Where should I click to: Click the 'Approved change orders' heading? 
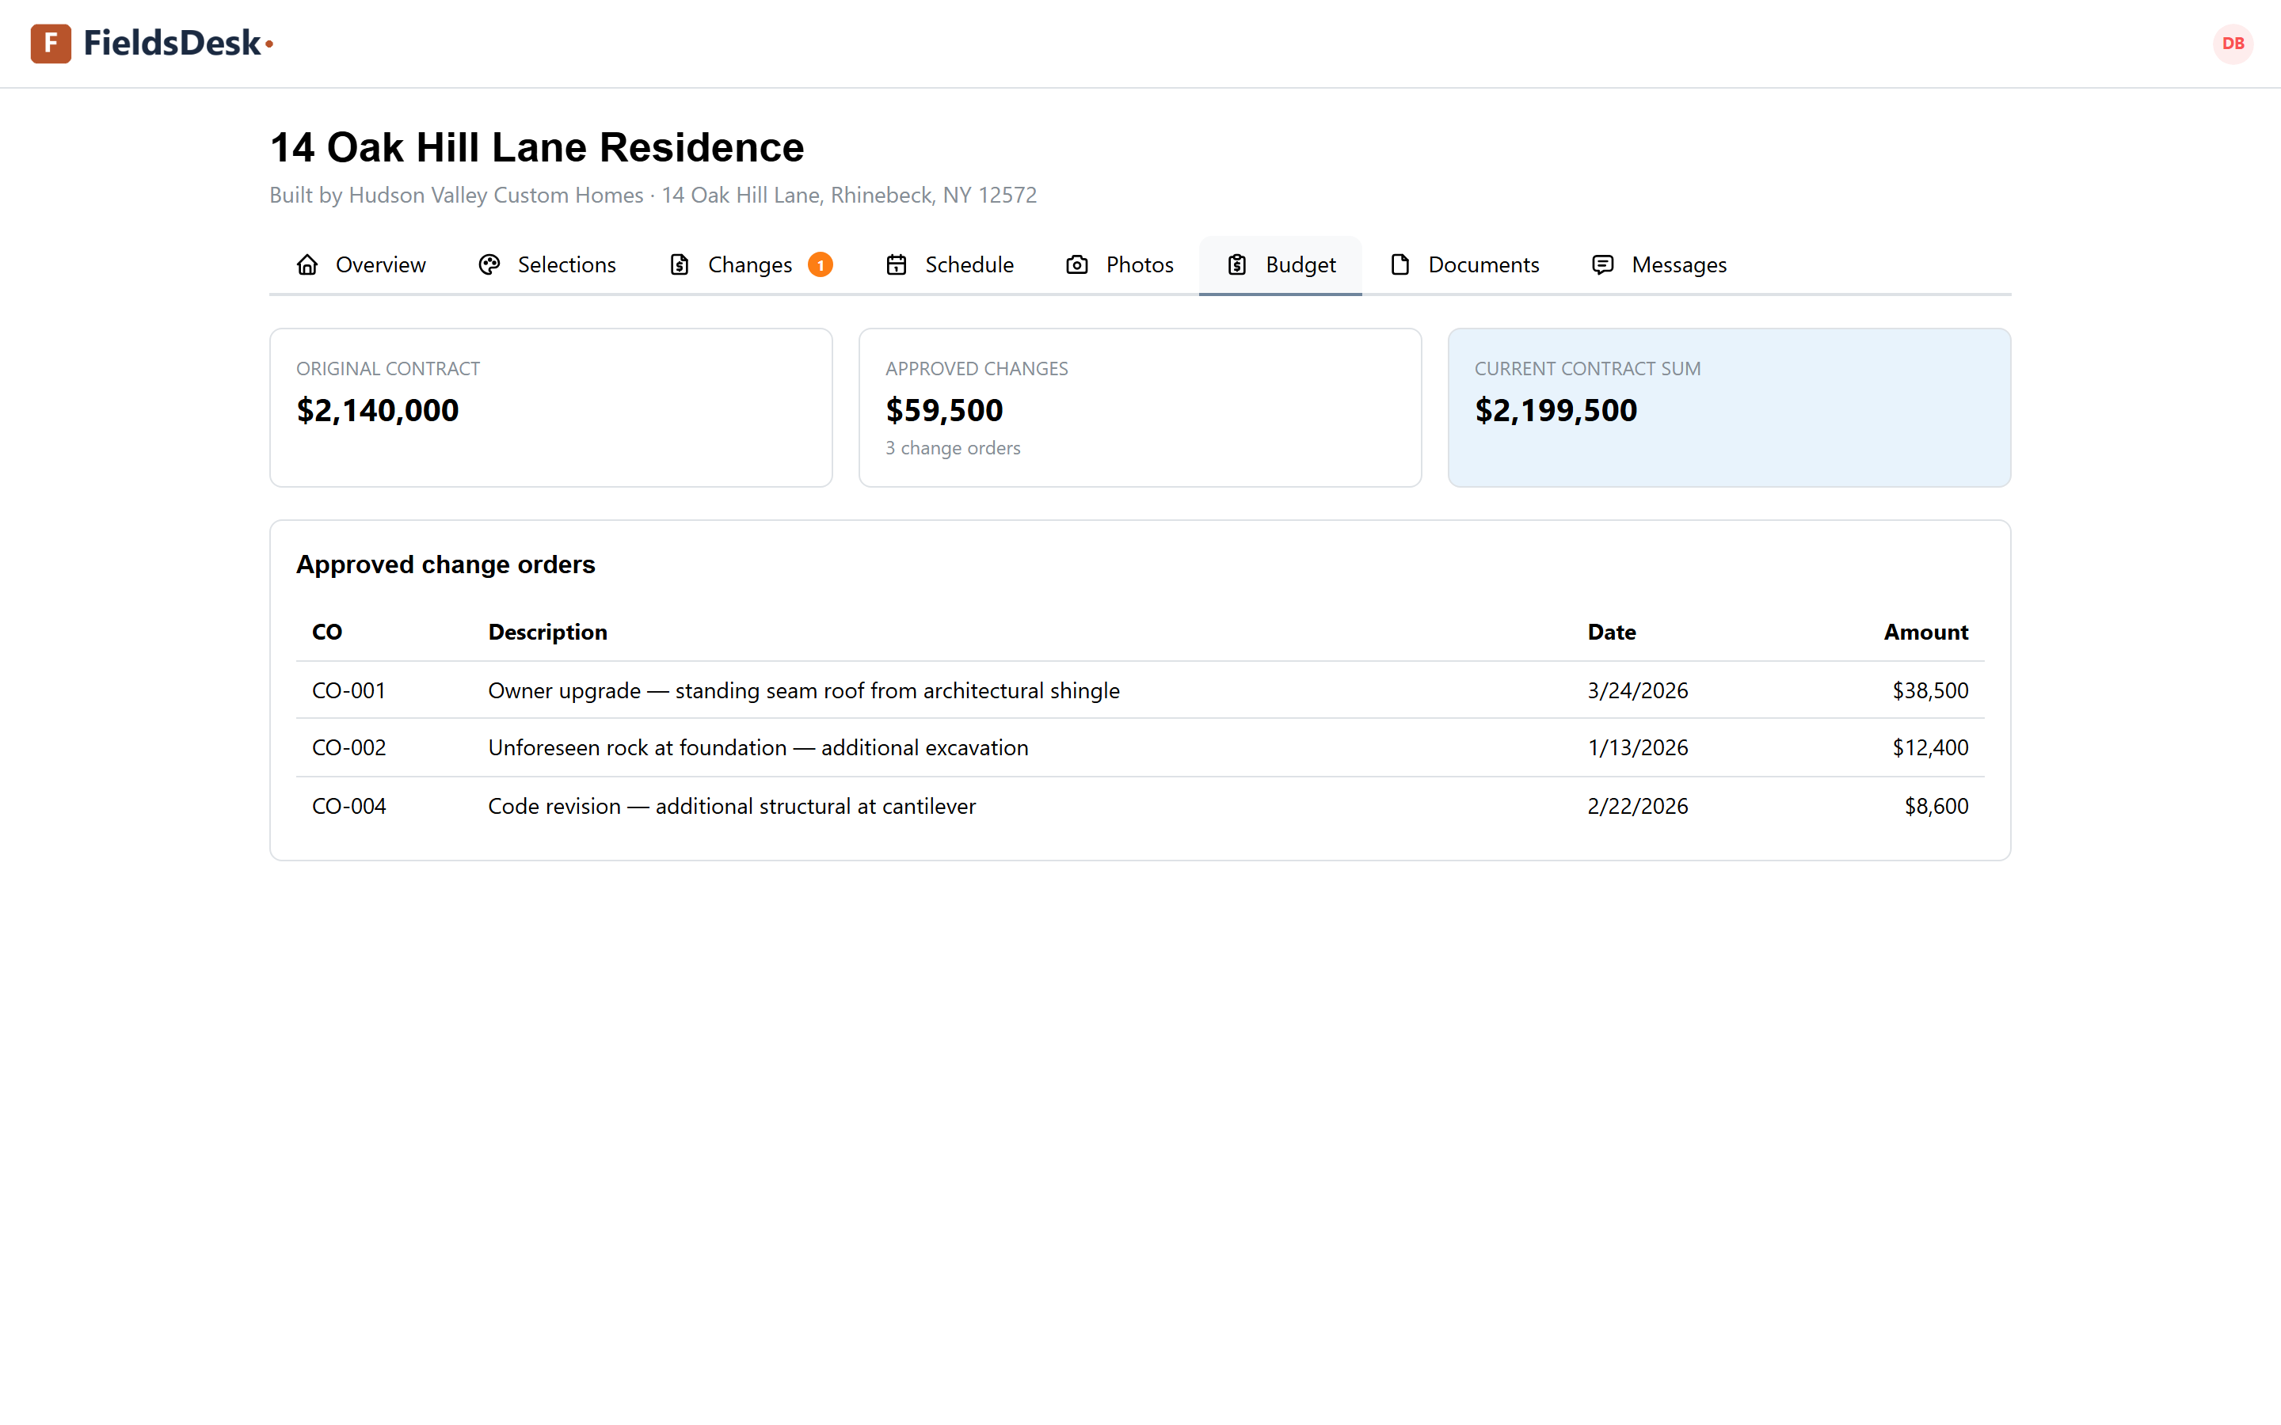(x=446, y=564)
